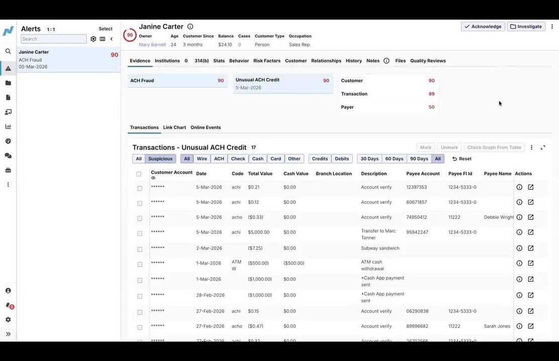The height and width of the screenshot is (361, 559).
Task: Click the Investigate button
Action: pos(526,27)
